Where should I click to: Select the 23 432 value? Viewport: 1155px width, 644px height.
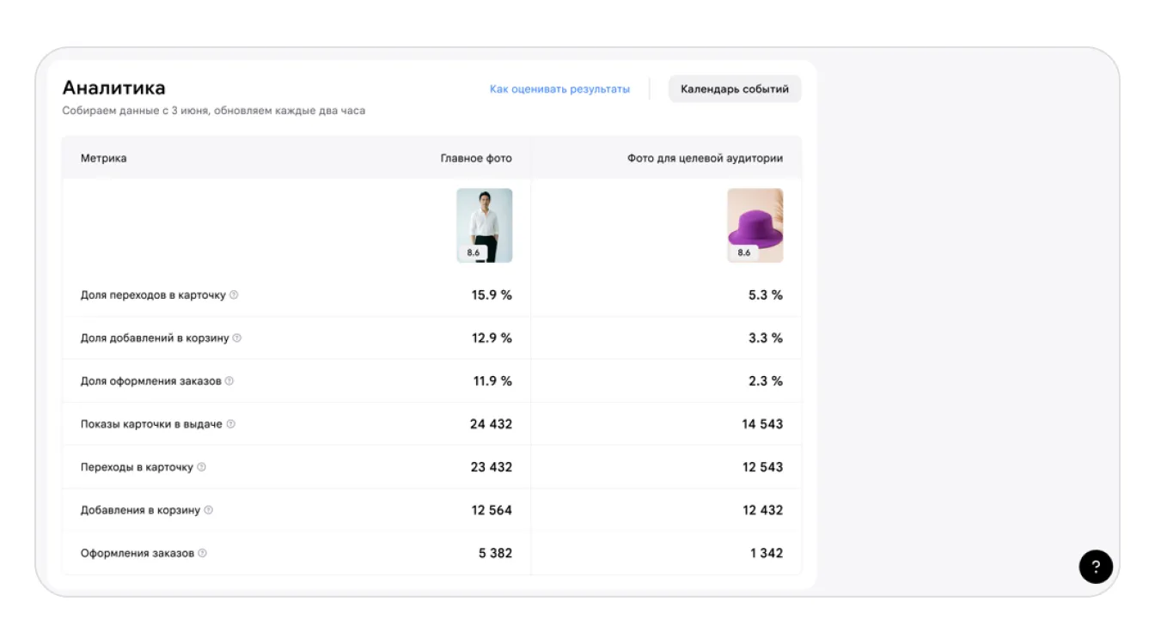(491, 467)
